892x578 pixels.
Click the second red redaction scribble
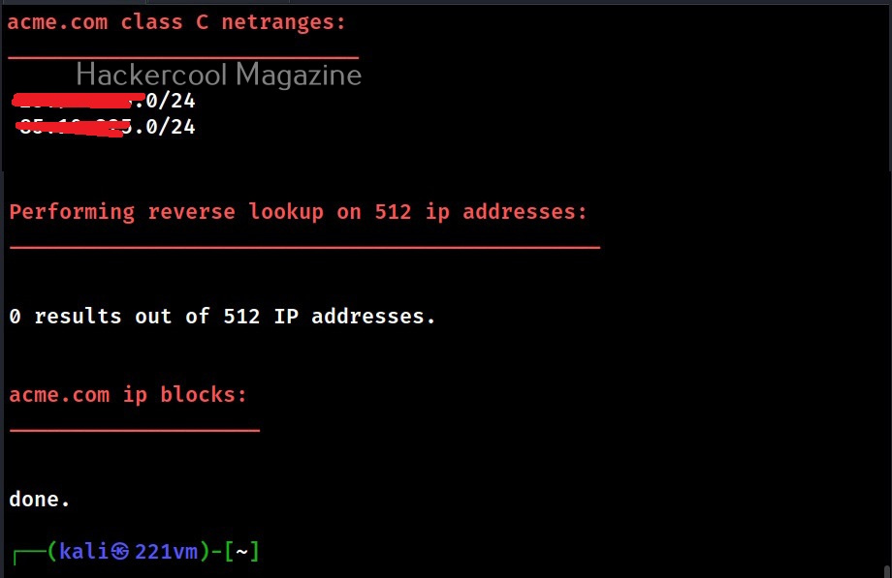click(x=74, y=127)
